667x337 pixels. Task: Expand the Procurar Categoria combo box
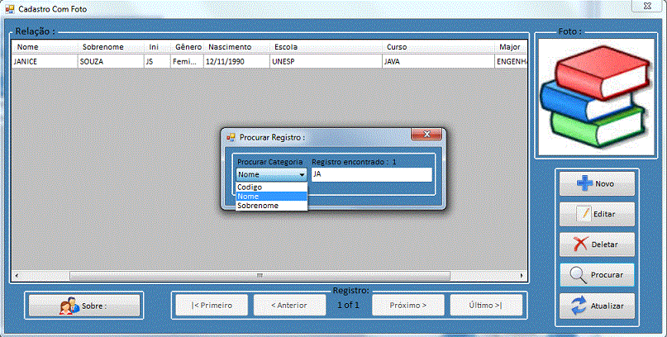(x=302, y=175)
